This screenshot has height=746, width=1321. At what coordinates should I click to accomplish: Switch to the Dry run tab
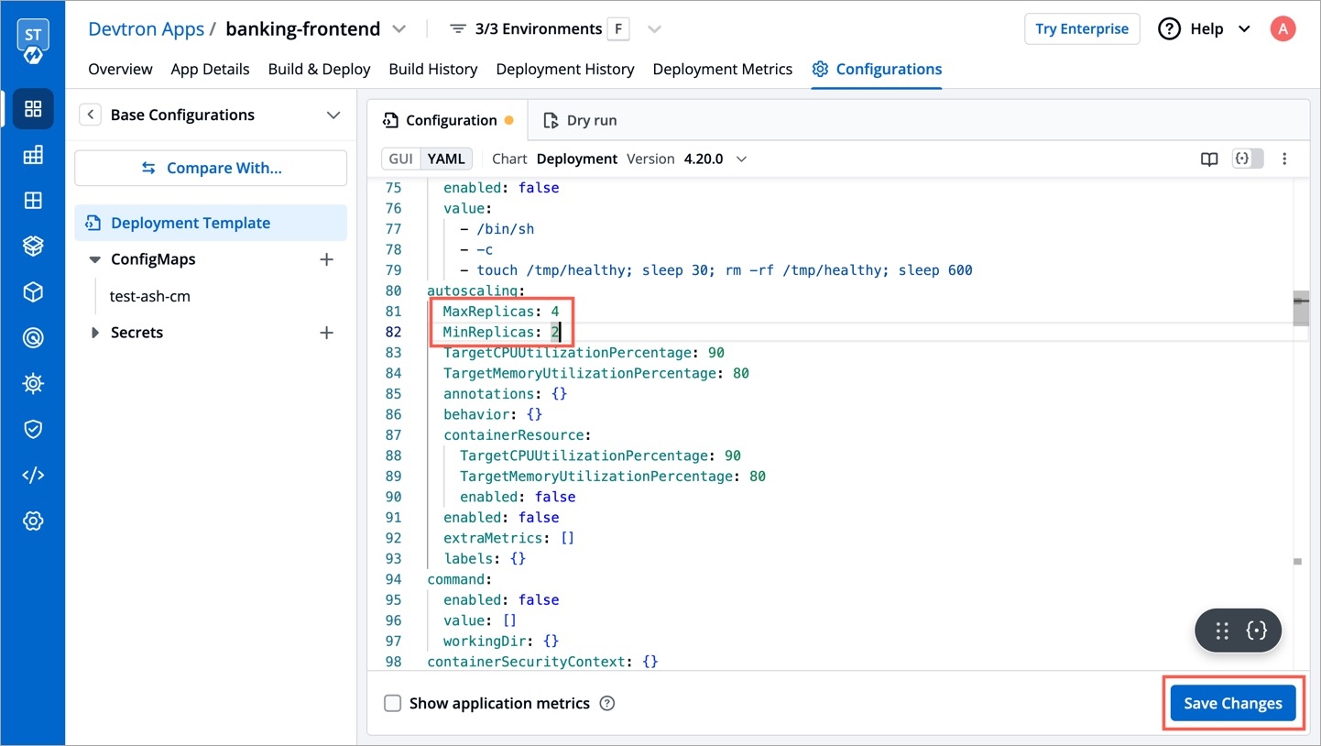click(580, 120)
